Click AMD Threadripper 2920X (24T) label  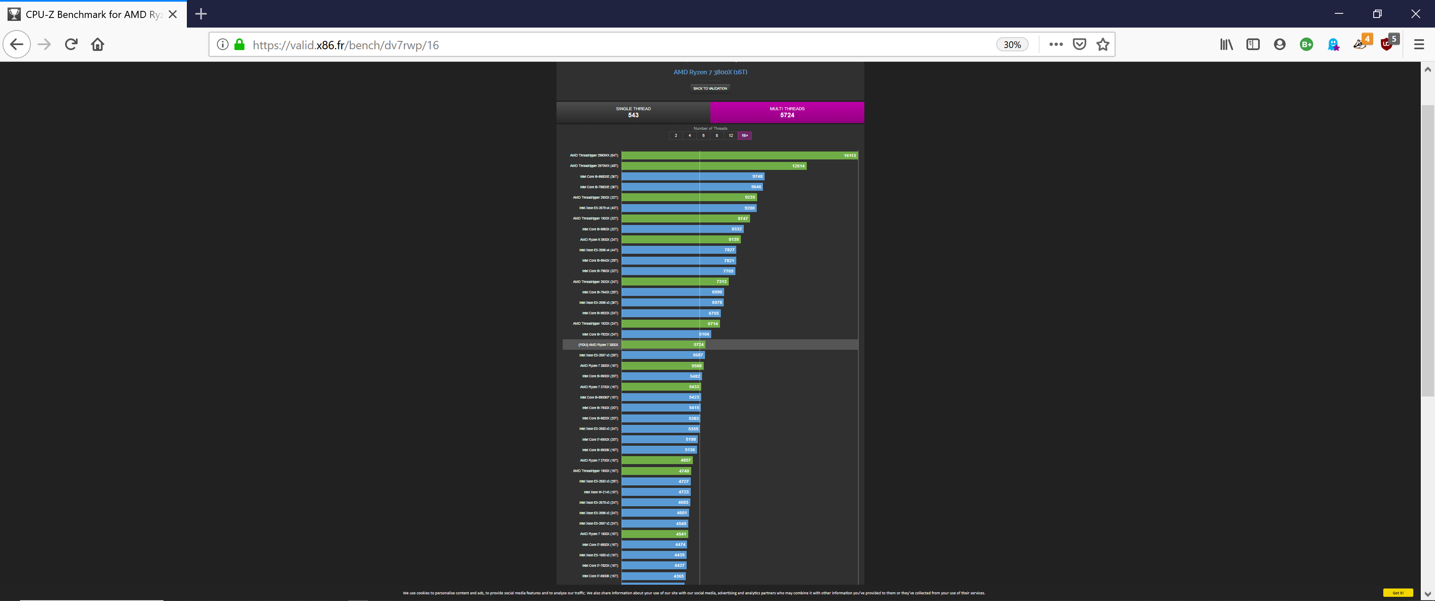[x=596, y=282]
